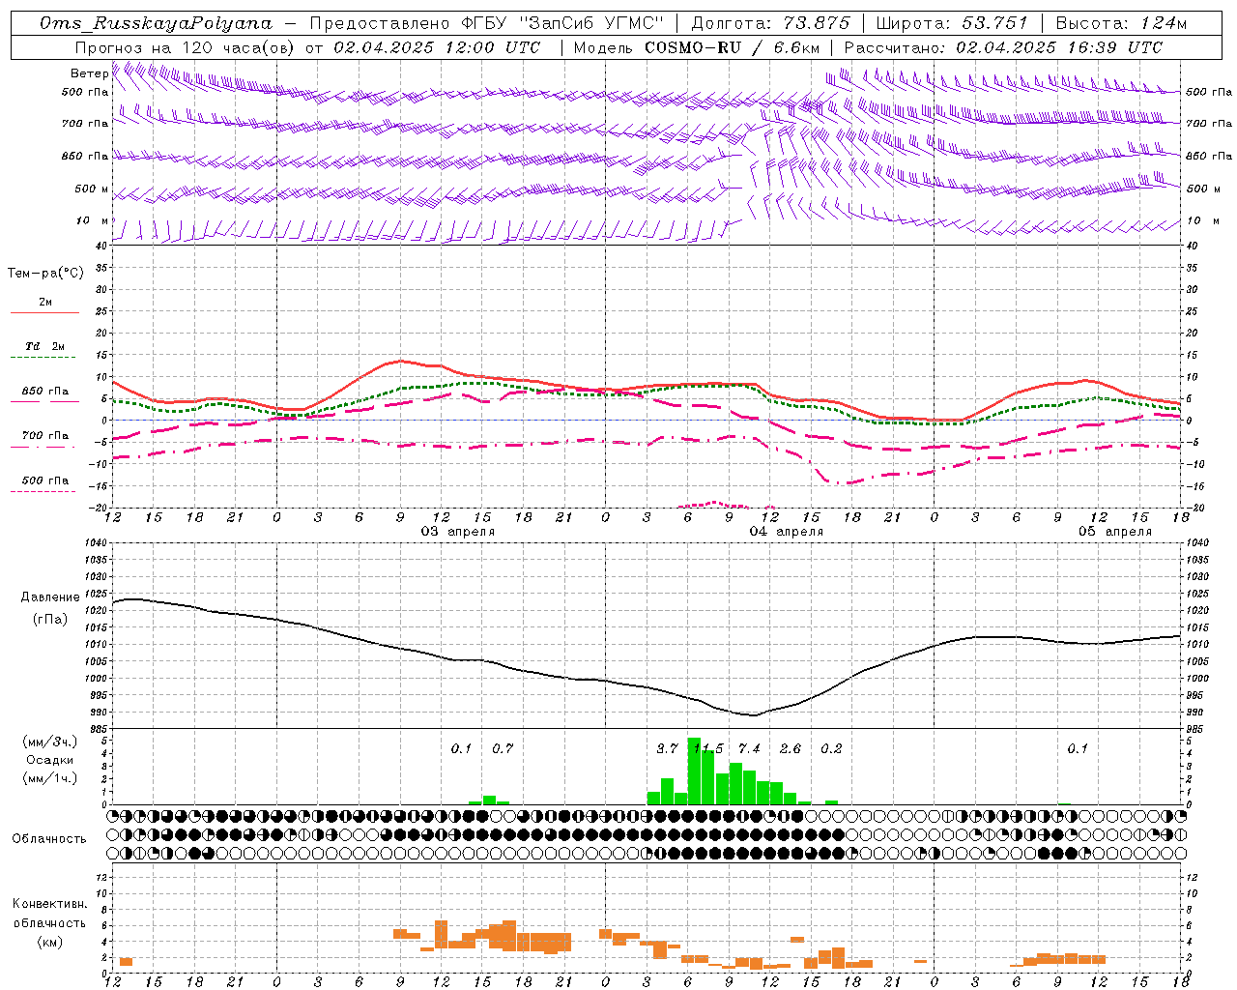Click the 0.2 precipitation total
This screenshot has width=1237, height=990.
831,749
